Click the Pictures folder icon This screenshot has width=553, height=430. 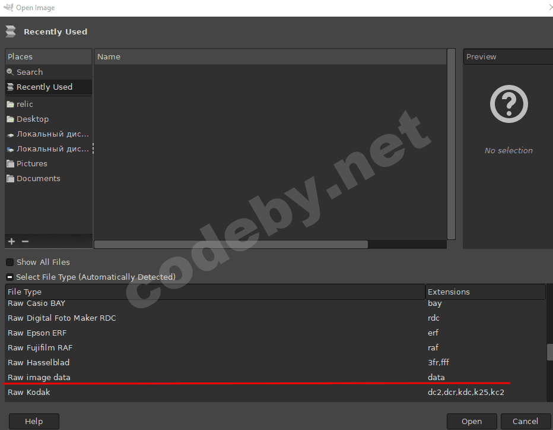coord(10,164)
